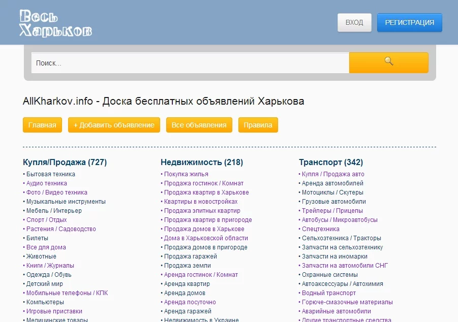Image resolution: width=458 pixels, height=322 pixels.
Task: Click the magnifying glass search button
Action: 389,63
